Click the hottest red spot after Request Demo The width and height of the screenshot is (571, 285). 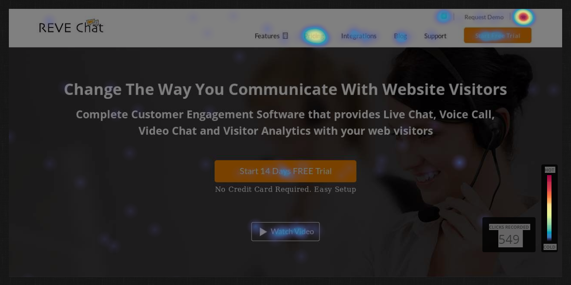(524, 17)
